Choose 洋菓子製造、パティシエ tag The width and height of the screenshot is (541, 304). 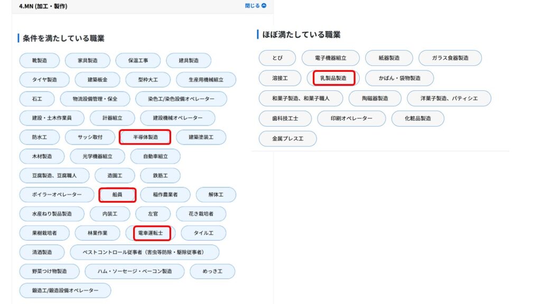tap(449, 98)
